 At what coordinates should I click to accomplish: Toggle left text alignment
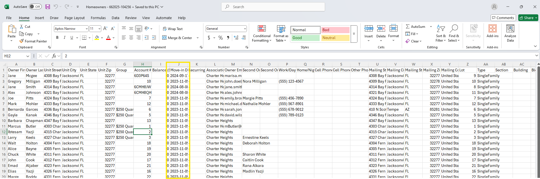124,38
